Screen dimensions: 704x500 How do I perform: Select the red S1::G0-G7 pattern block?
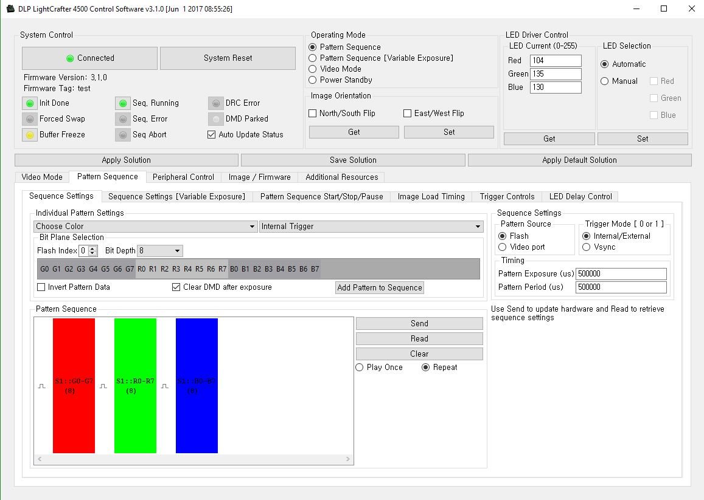click(74, 386)
